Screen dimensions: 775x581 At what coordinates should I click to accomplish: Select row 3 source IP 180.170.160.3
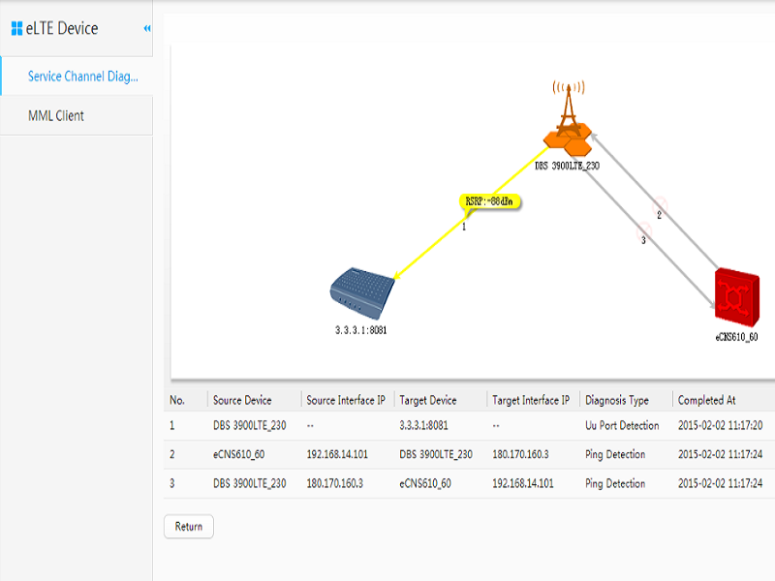(334, 483)
